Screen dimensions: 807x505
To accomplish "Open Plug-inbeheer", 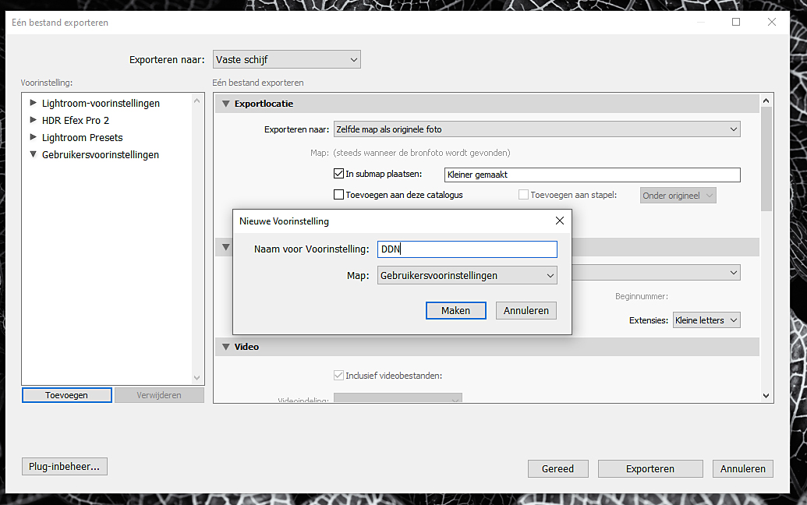I will (64, 467).
